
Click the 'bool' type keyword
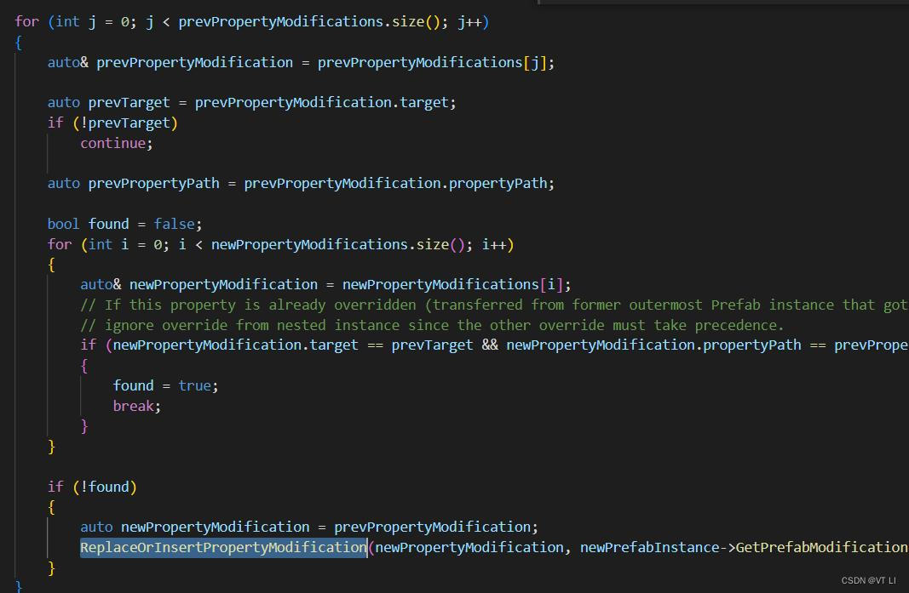click(x=63, y=224)
